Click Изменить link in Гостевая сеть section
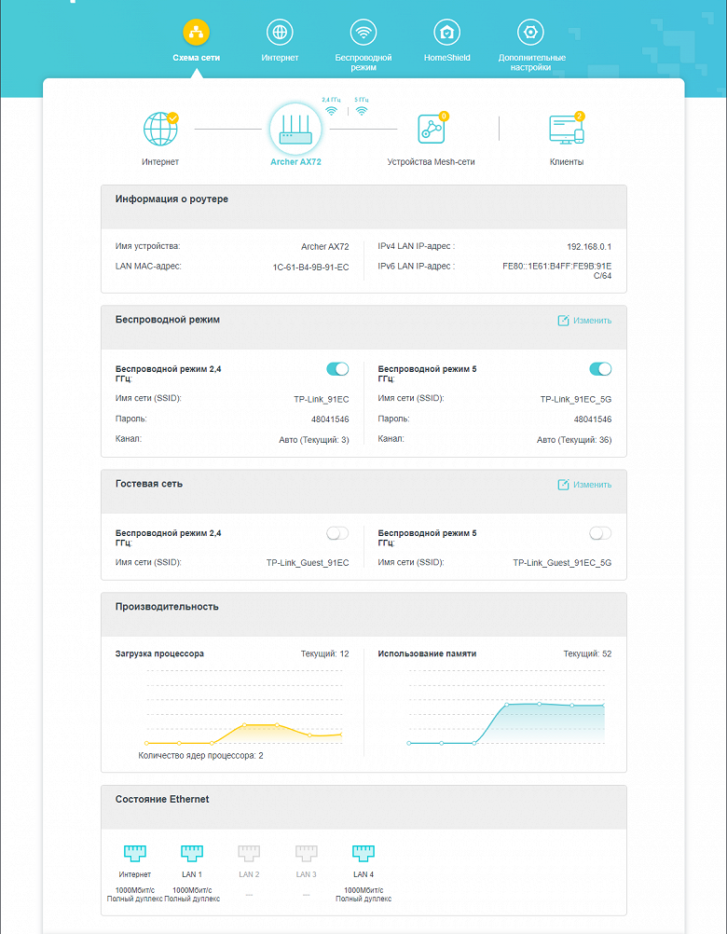This screenshot has width=727, height=934. (x=593, y=485)
